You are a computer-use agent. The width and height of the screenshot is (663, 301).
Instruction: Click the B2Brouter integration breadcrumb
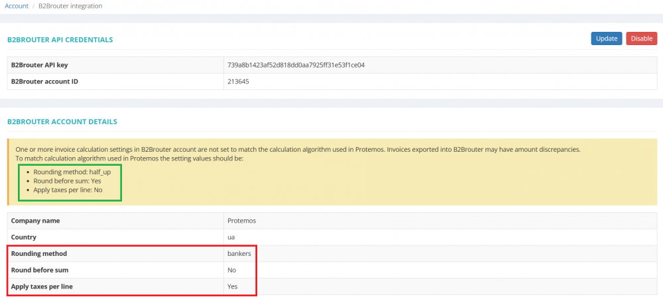70,6
